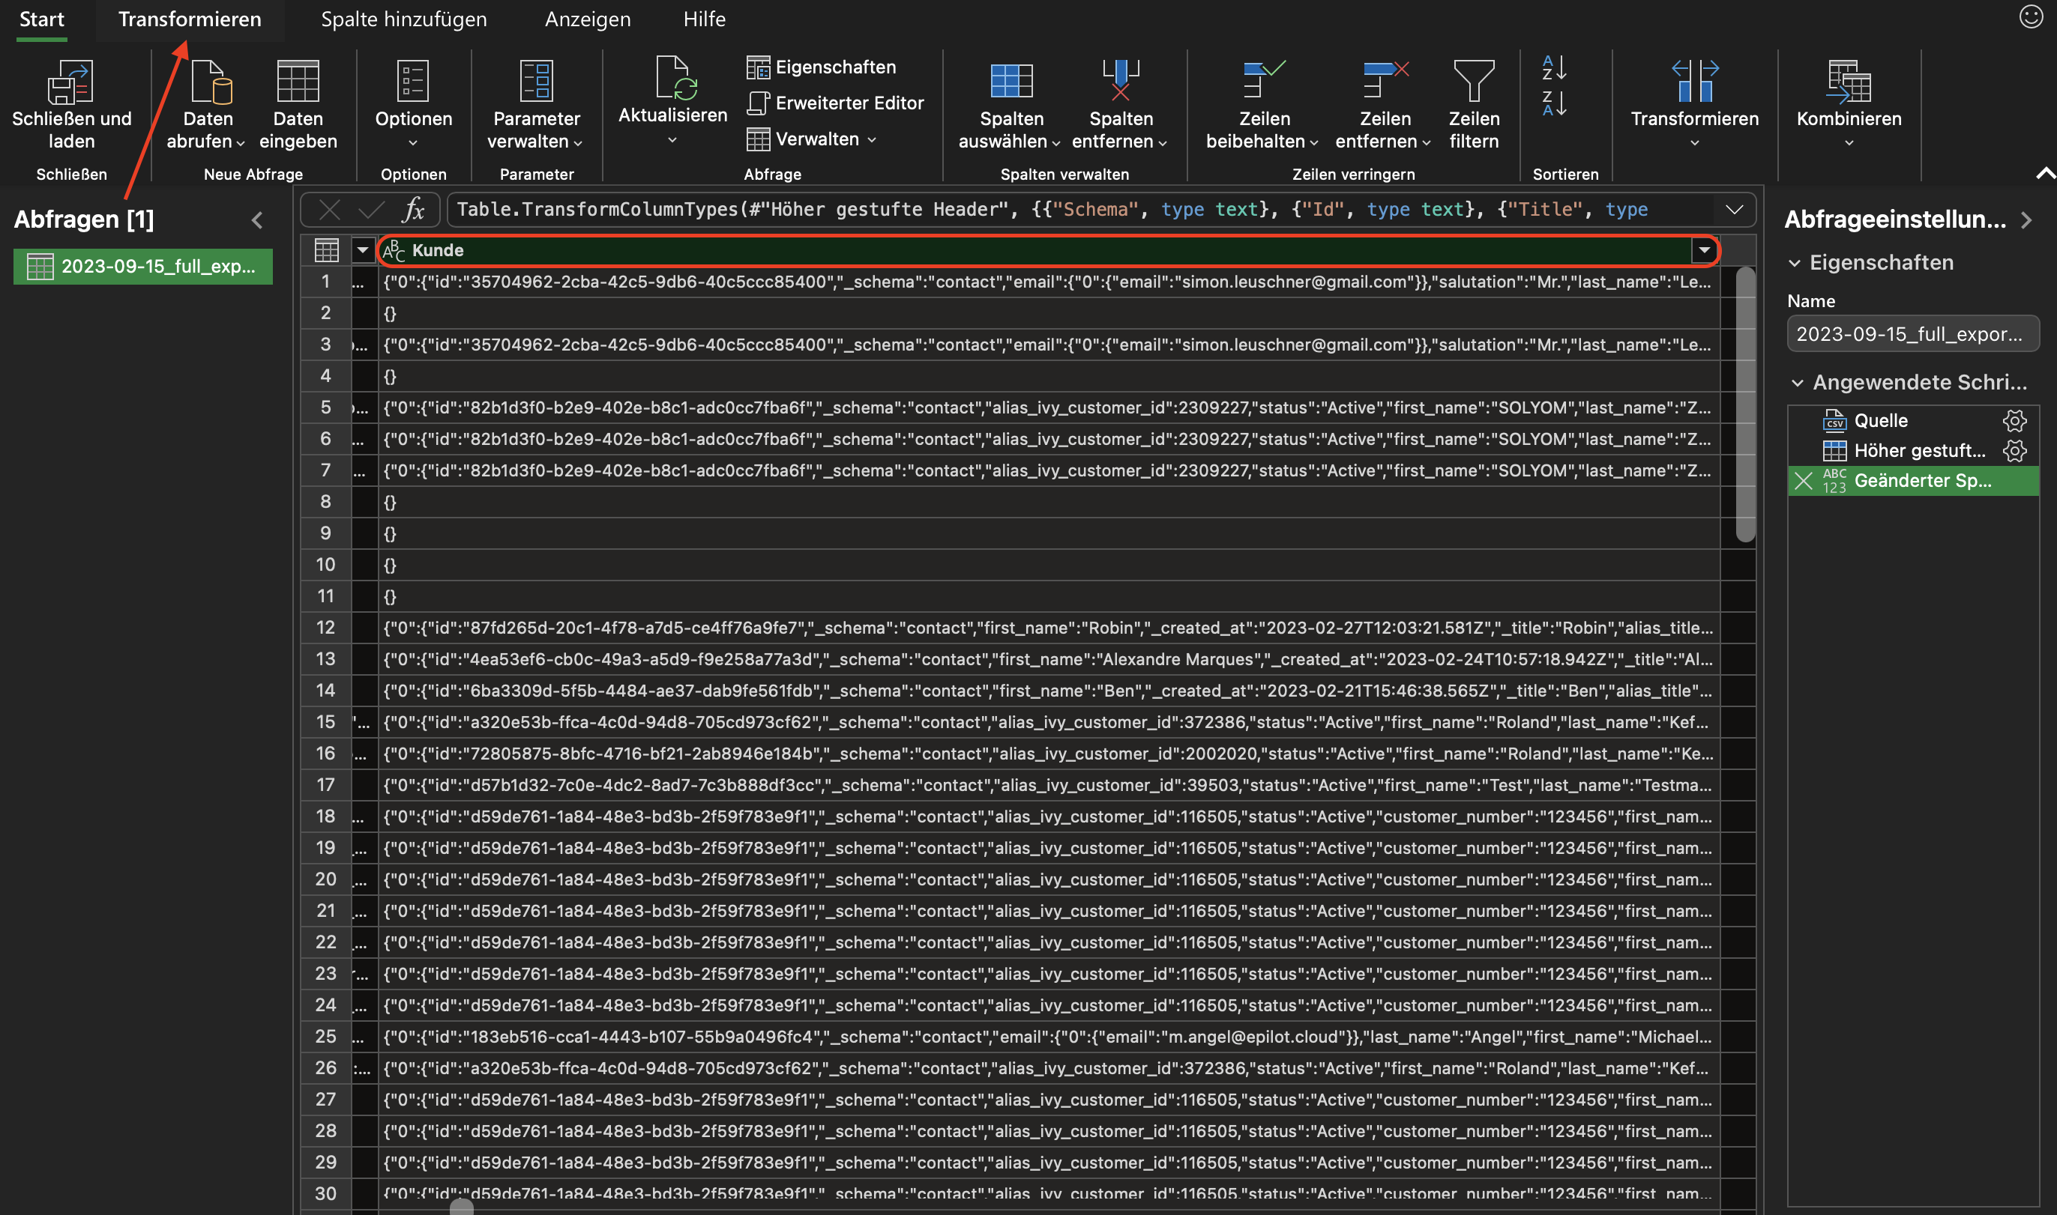Switch to the Transformieren tab
2057x1215 pixels.
[189, 19]
